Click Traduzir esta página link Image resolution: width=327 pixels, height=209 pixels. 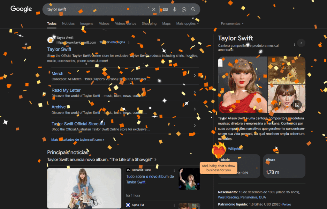point(112,42)
